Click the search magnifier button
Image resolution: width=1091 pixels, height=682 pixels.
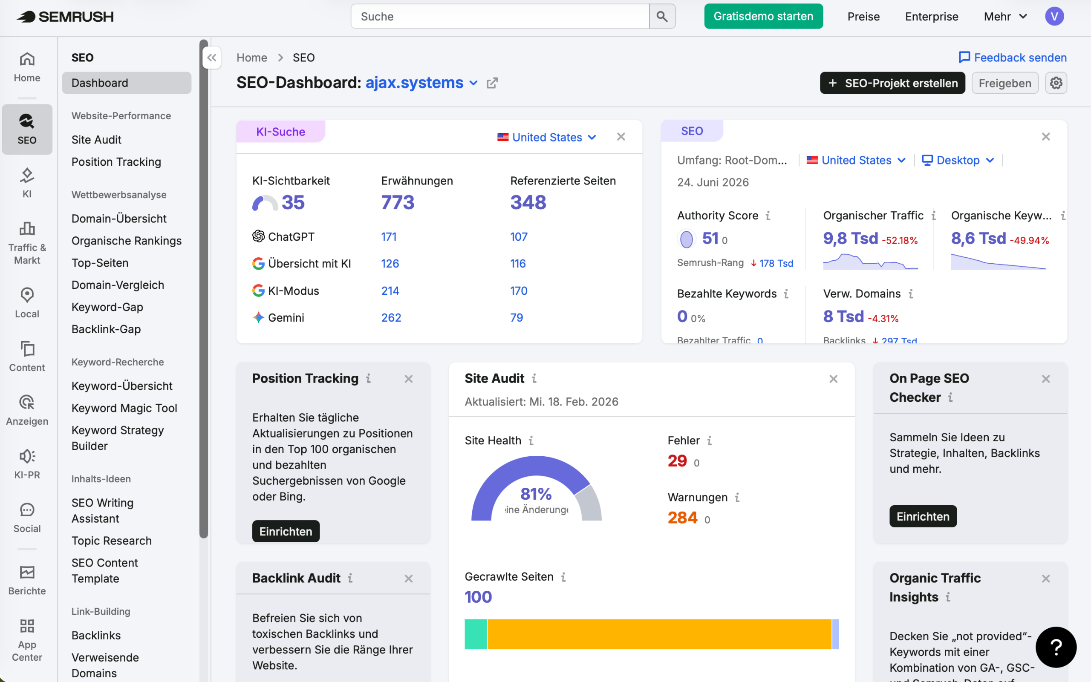(x=662, y=17)
